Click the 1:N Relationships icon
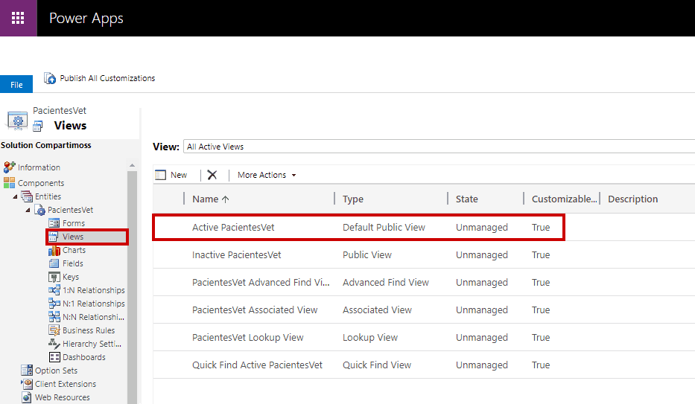The width and height of the screenshot is (695, 404). (x=54, y=290)
